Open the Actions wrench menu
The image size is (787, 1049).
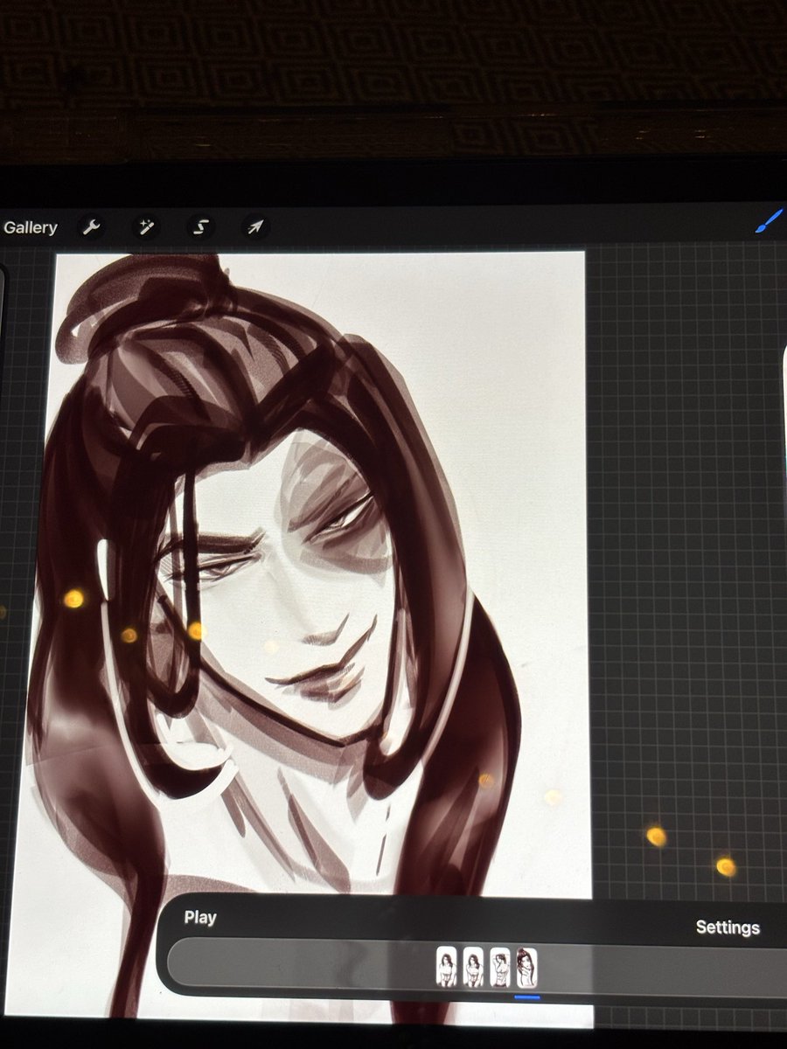91,228
